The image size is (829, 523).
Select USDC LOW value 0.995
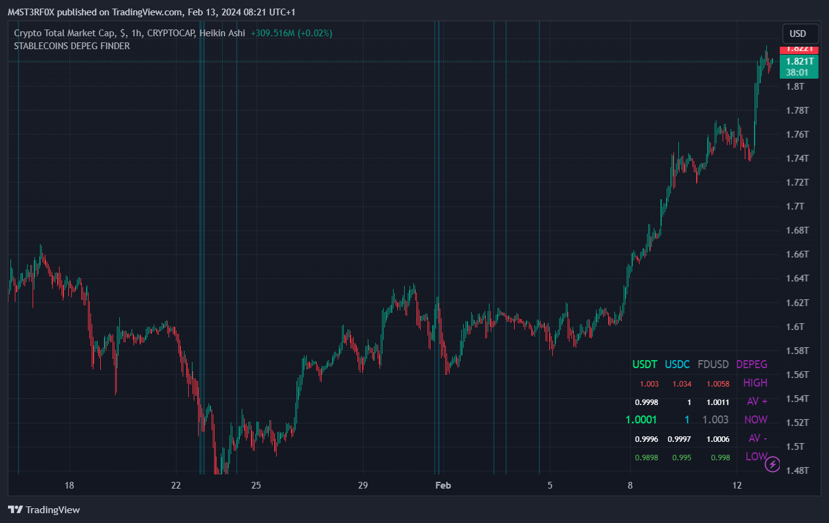(682, 457)
